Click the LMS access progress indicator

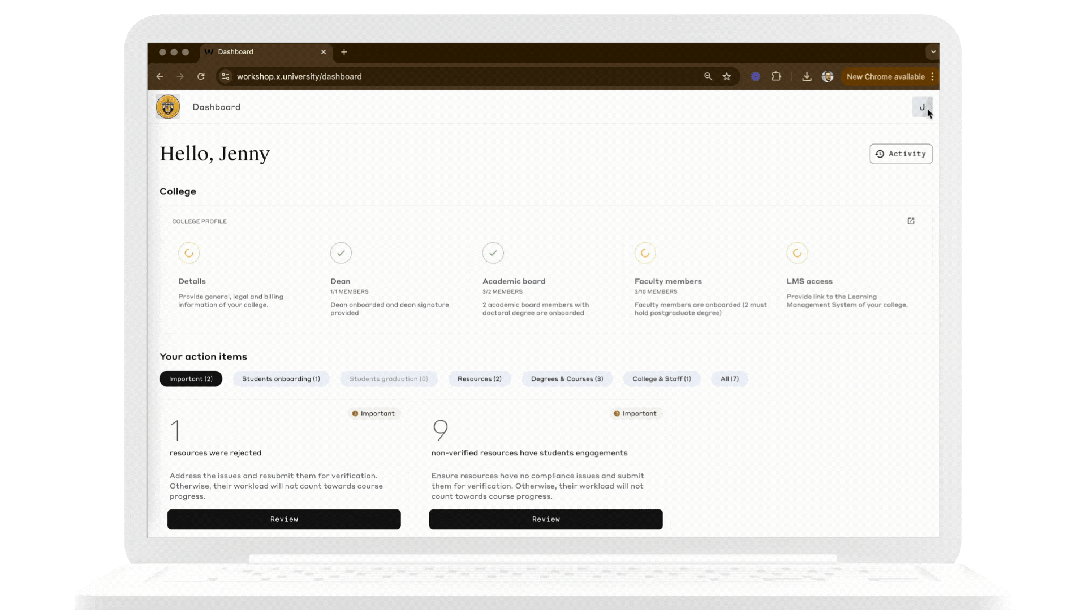pos(797,252)
